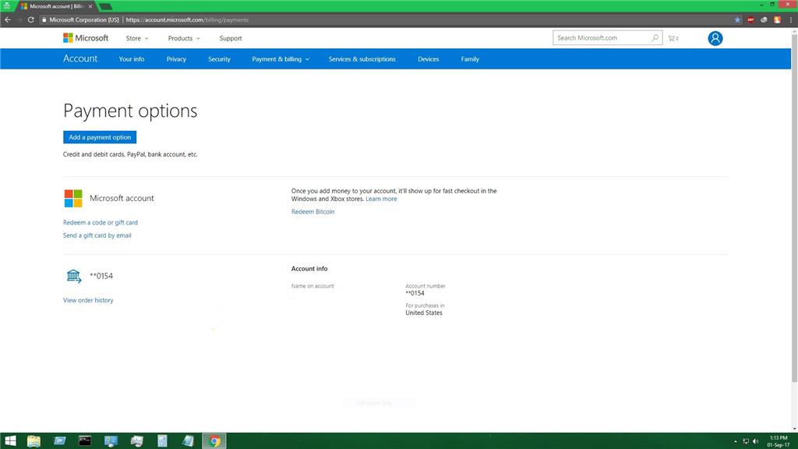Open the command prompt taskbar icon
798x449 pixels.
pyautogui.click(x=85, y=441)
